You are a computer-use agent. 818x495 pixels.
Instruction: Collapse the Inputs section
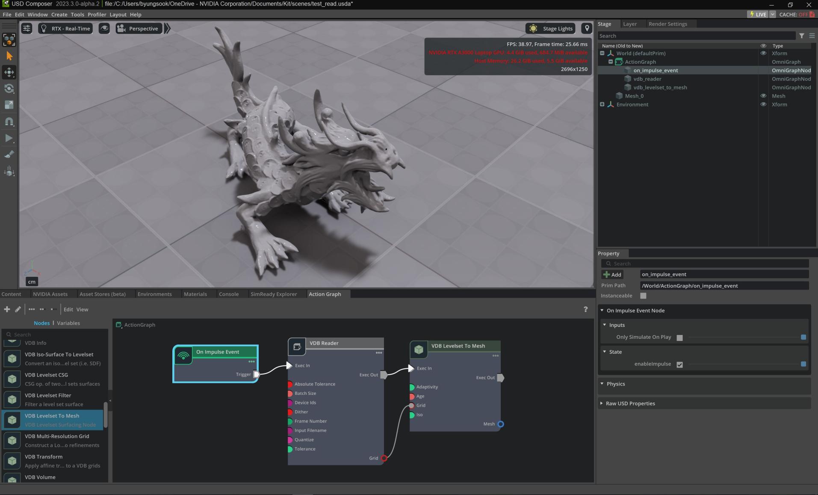pyautogui.click(x=605, y=325)
